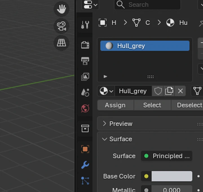Activate the pan view hand gizmo
The image size is (203, 192).
[x=61, y=9]
